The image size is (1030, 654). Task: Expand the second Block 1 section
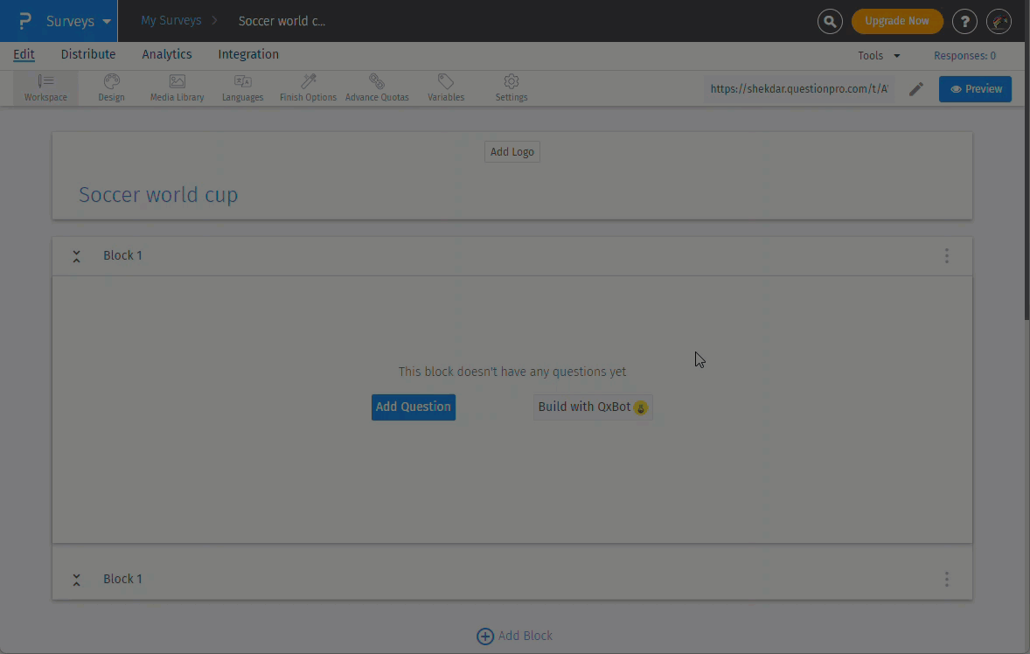point(76,579)
